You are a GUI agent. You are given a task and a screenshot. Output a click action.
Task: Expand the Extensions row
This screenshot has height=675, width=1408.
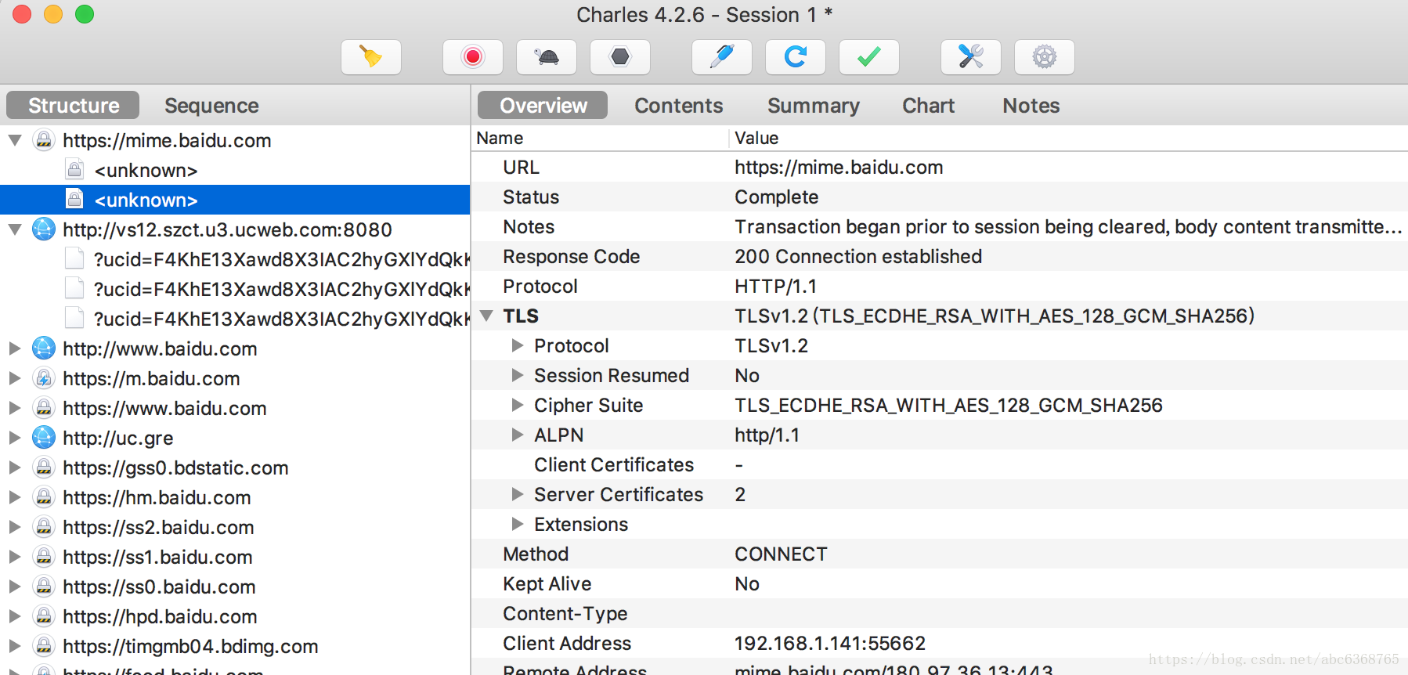click(517, 524)
